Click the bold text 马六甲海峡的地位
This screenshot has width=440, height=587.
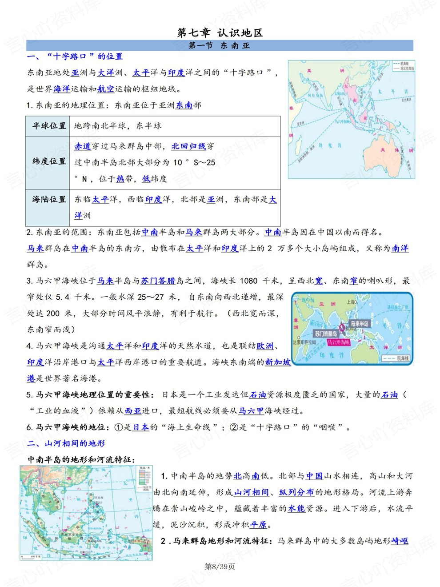tap(72, 427)
